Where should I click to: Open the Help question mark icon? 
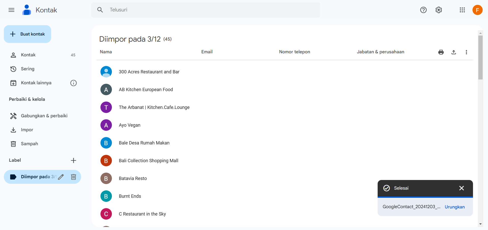coord(423,10)
